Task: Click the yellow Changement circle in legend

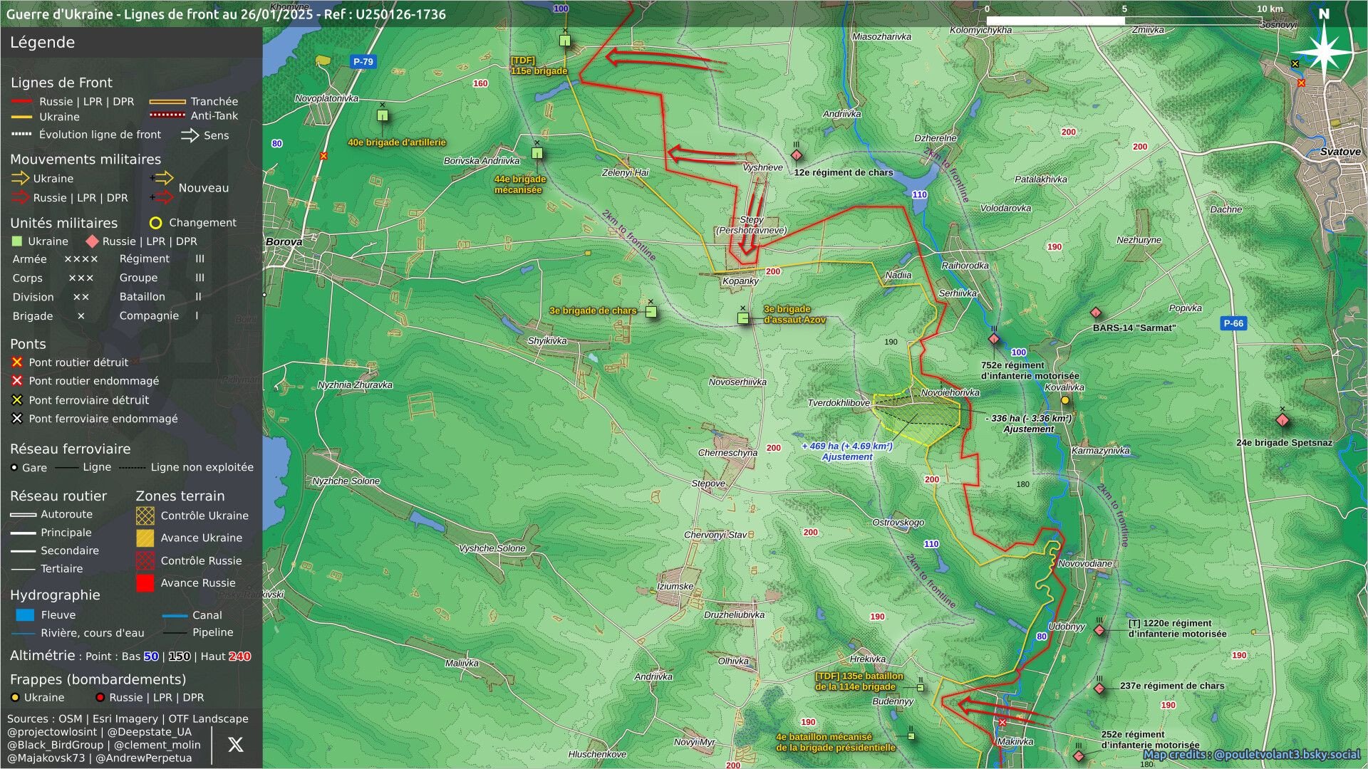Action: point(155,223)
